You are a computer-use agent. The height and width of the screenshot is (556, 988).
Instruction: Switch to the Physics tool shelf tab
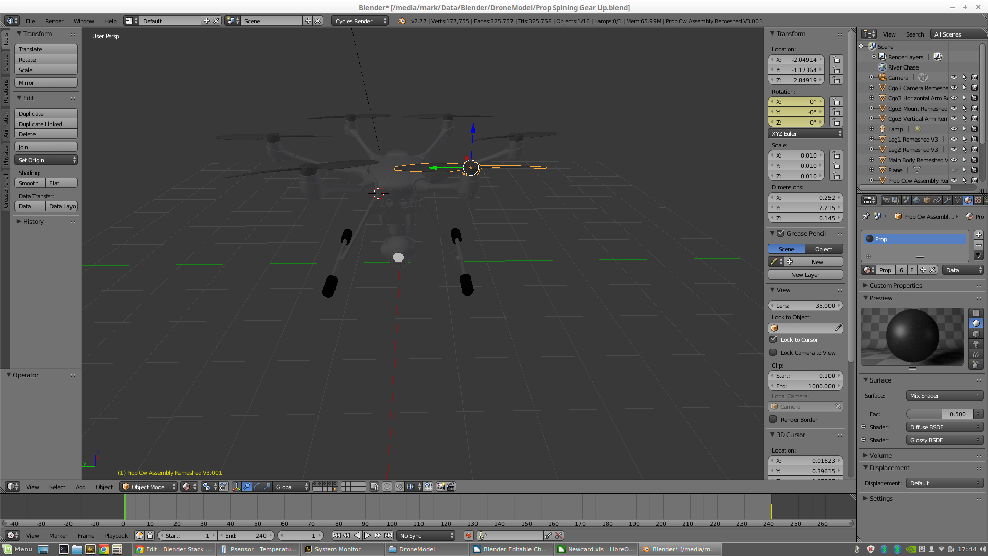(6, 155)
